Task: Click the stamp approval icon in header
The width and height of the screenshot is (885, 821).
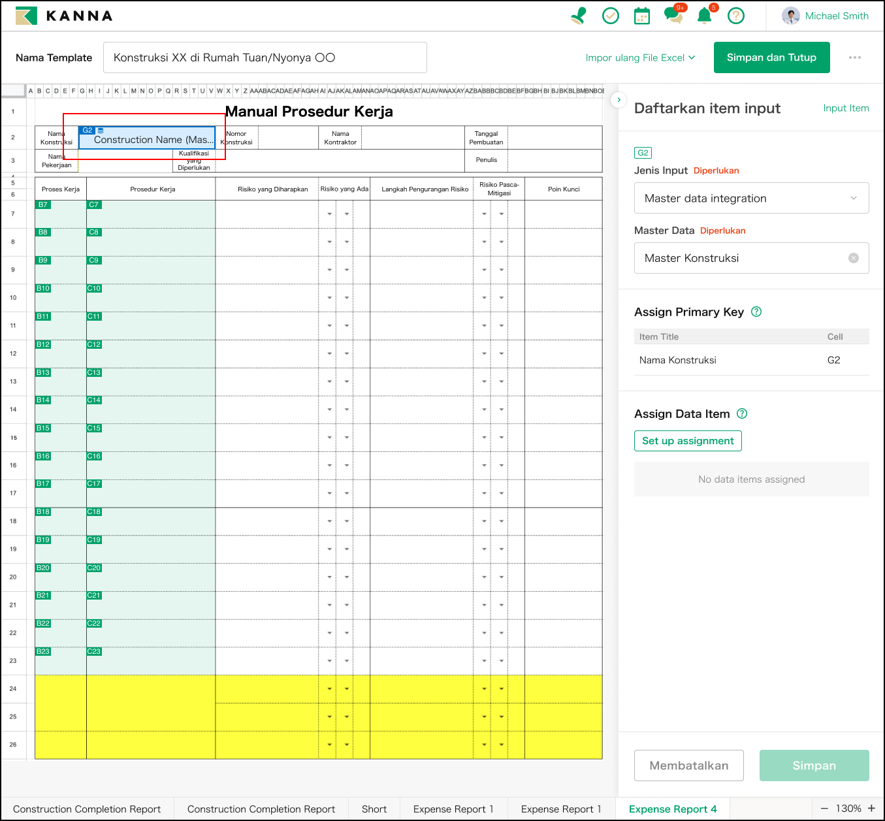Action: (579, 16)
